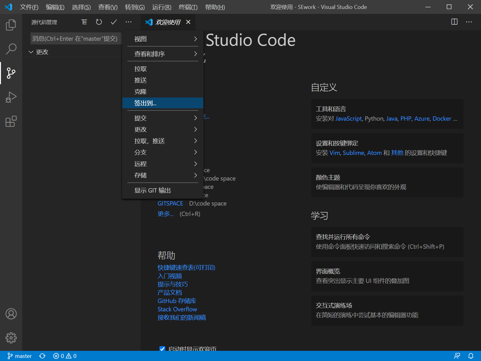481x361 pixels.
Task: Open the Accounts menu icon
Action: (x=11, y=314)
